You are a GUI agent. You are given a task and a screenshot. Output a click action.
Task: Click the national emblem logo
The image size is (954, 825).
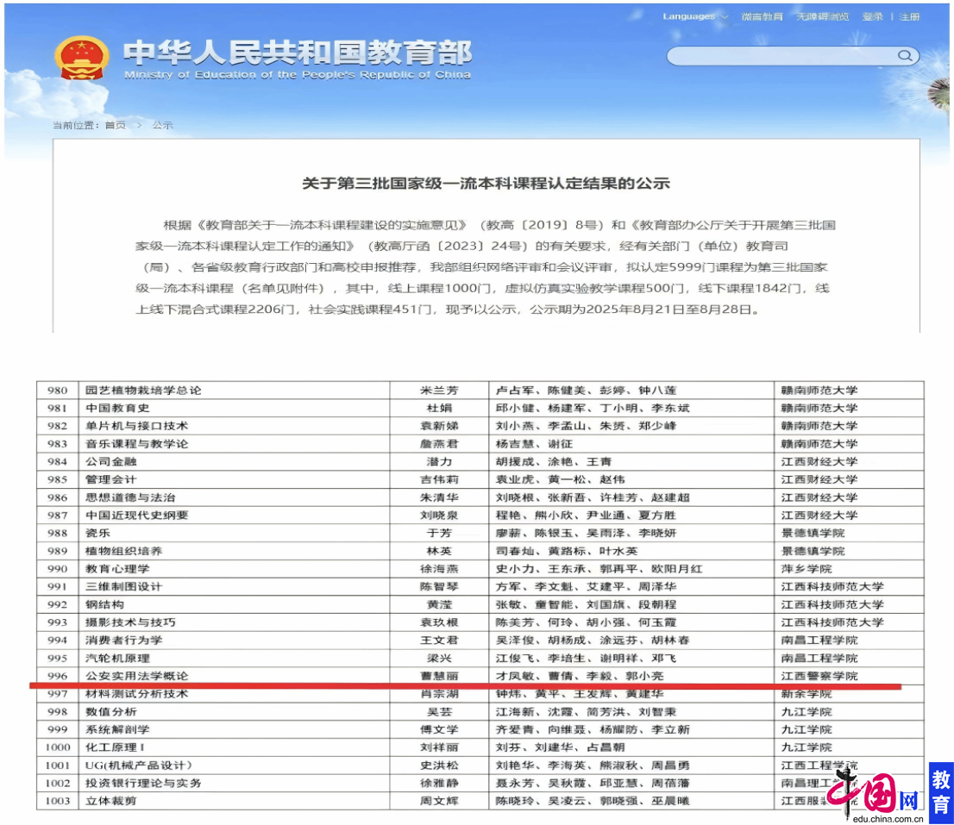pos(81,58)
